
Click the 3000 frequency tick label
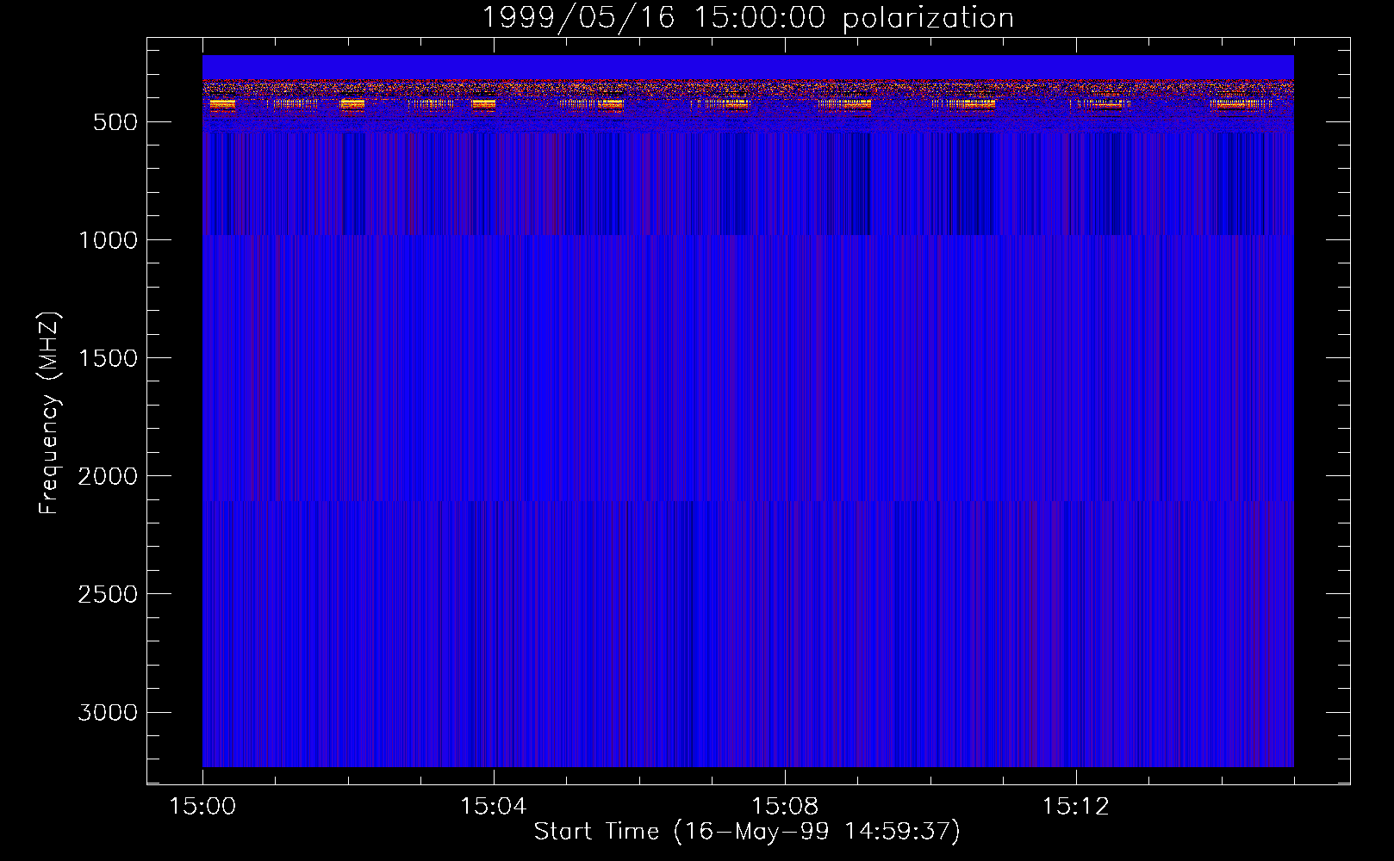click(108, 712)
